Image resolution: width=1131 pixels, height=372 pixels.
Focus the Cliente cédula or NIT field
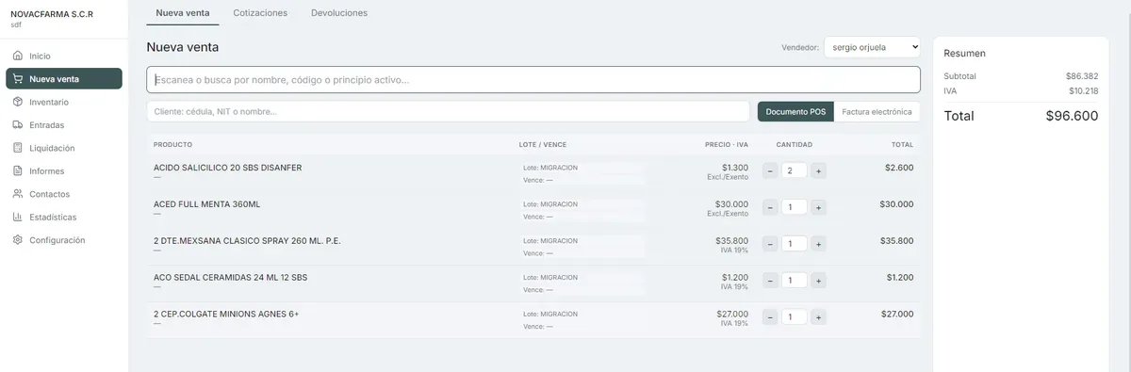click(x=449, y=111)
